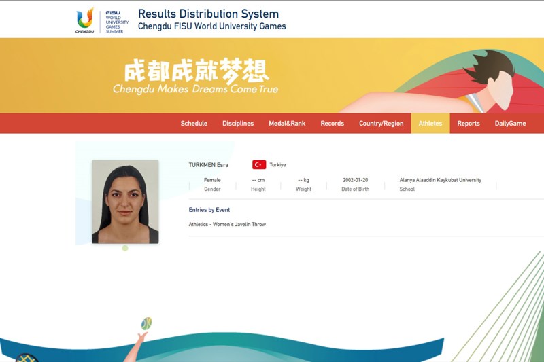
Task: Open the Medal&Rank page
Action: coord(287,124)
